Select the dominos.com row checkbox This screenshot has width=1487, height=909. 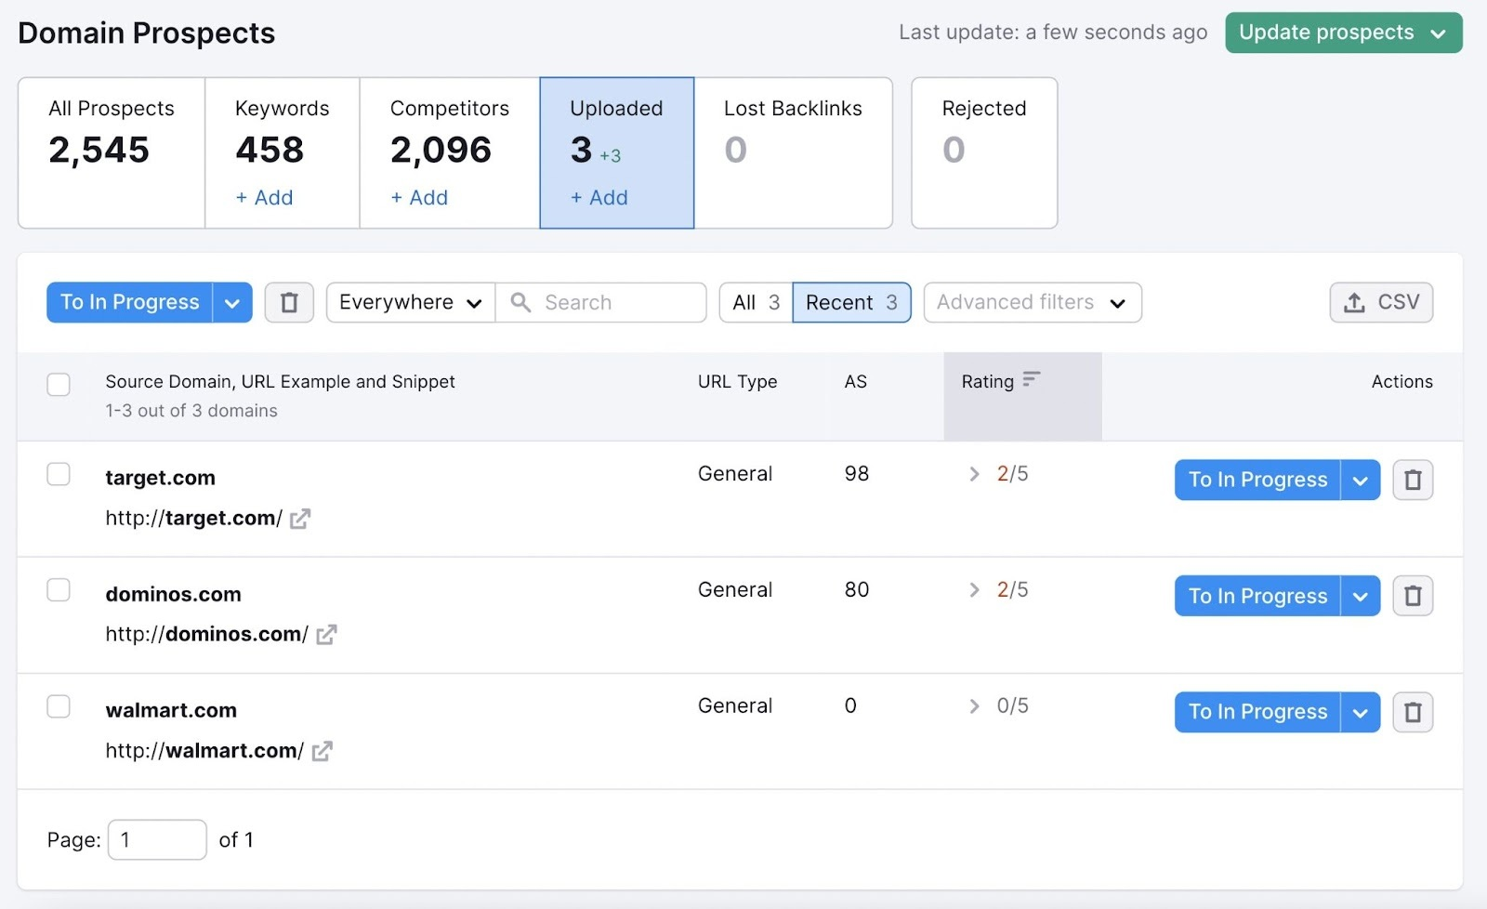click(x=59, y=590)
